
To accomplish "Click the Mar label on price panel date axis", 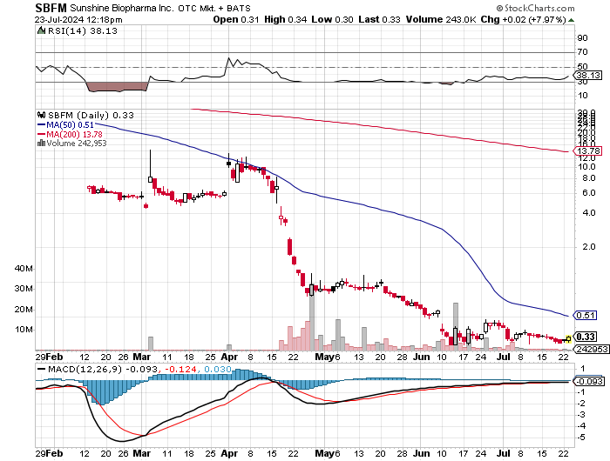I will click(141, 357).
